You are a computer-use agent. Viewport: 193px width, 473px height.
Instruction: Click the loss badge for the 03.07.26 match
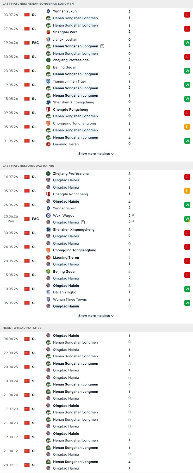click(187, 15)
